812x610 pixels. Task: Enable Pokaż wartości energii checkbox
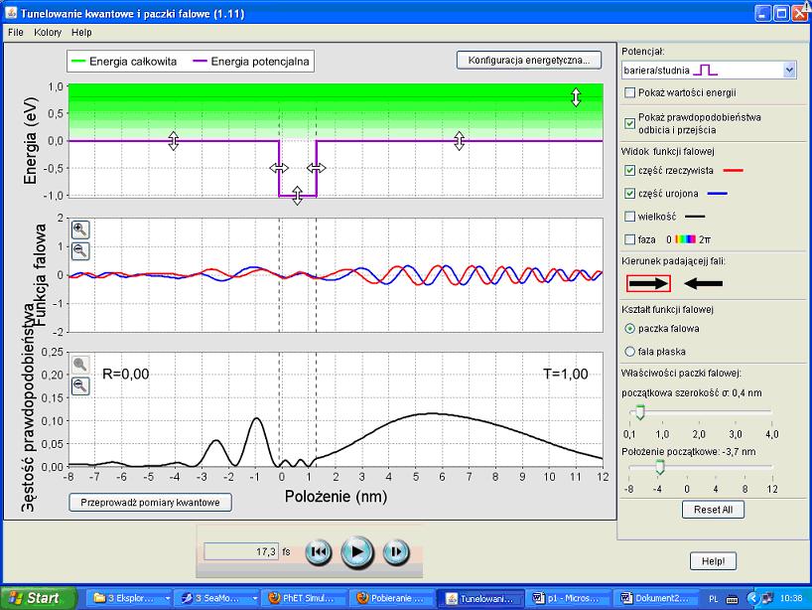click(x=629, y=92)
